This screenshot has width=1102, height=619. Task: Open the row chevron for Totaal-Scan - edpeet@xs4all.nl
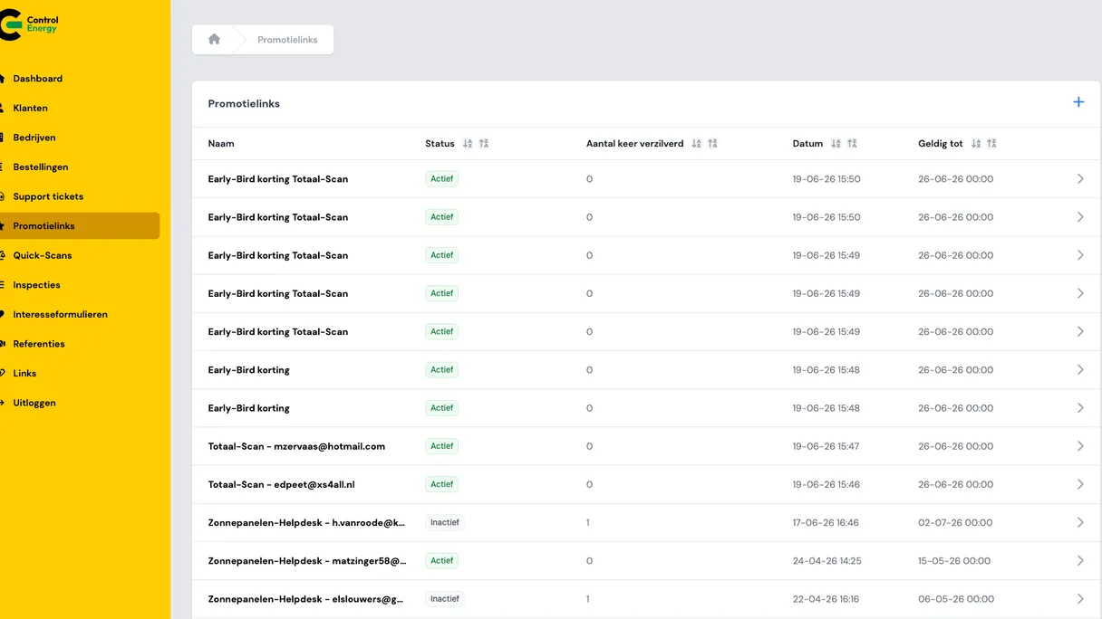pos(1080,484)
